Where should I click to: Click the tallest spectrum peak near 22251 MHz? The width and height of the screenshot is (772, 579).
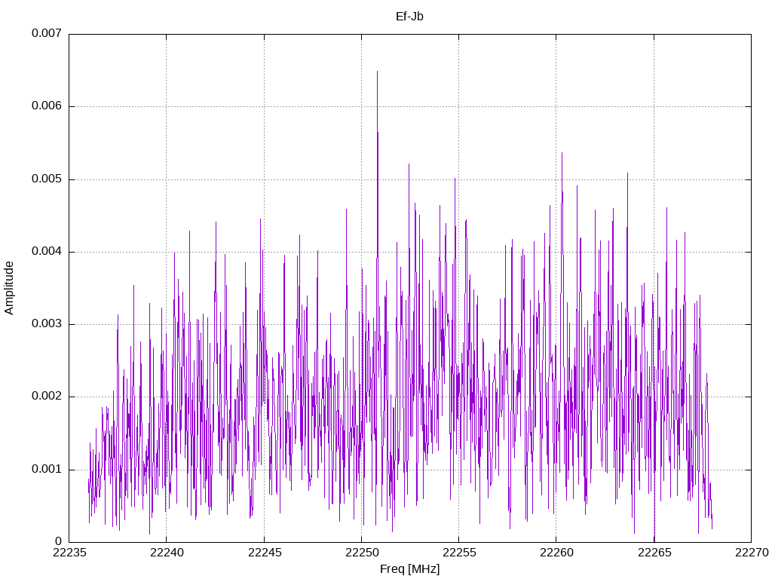click(x=377, y=72)
